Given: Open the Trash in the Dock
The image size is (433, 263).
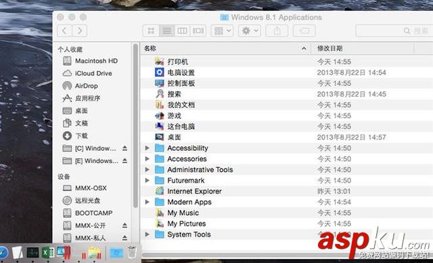Looking at the screenshot, I should pyautogui.click(x=132, y=252).
